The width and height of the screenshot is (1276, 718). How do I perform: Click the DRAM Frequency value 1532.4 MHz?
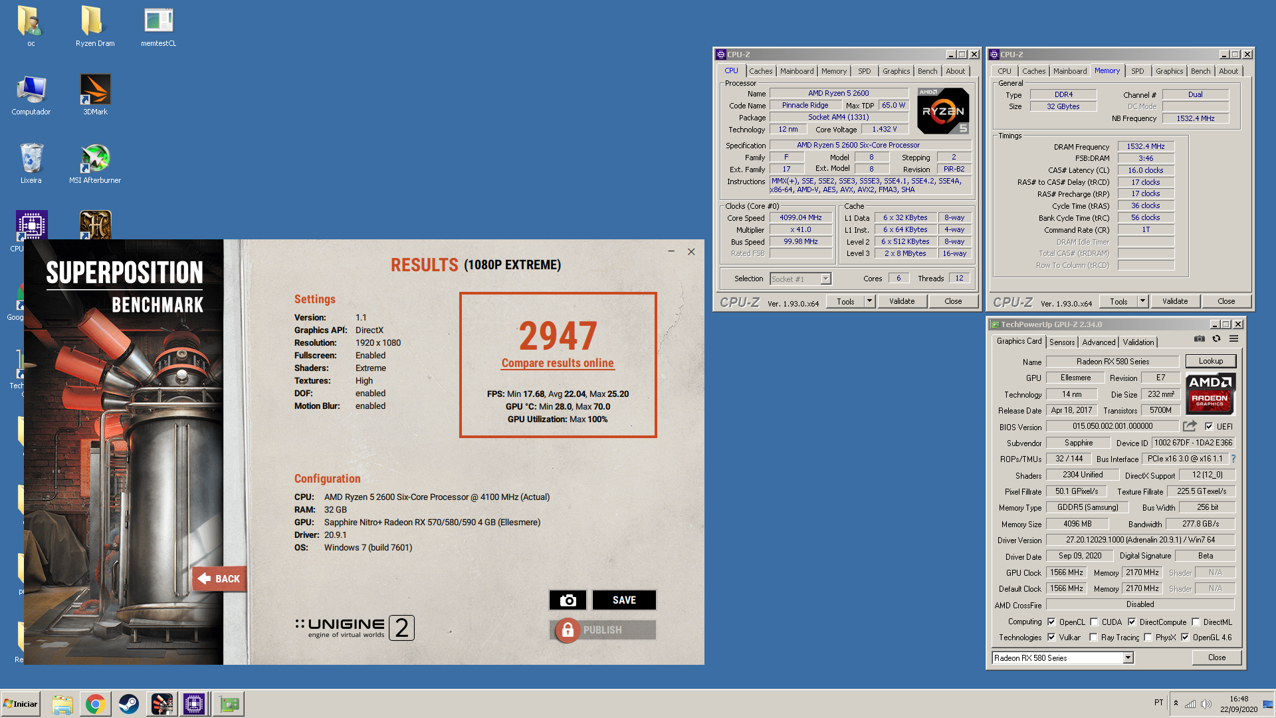(x=1146, y=147)
